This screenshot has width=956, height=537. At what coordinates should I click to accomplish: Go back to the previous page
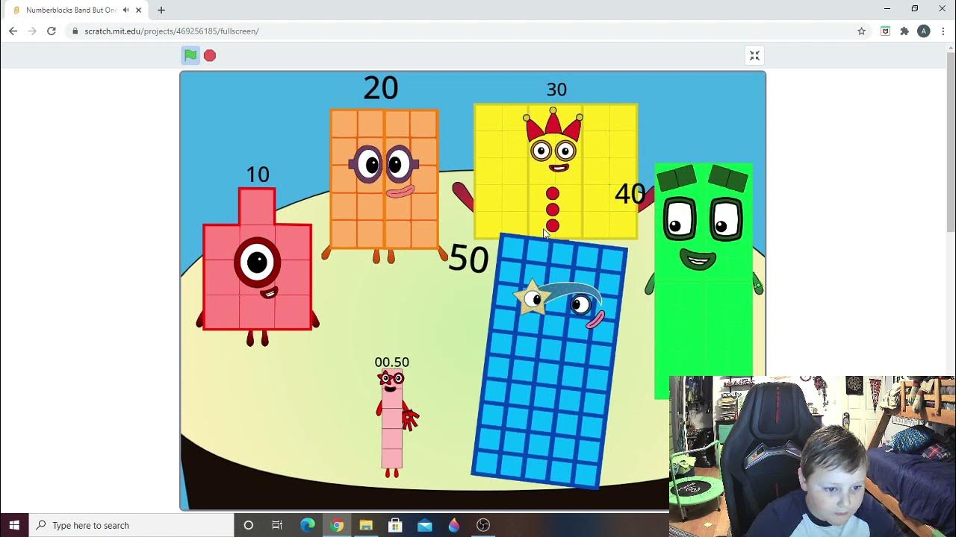[13, 31]
